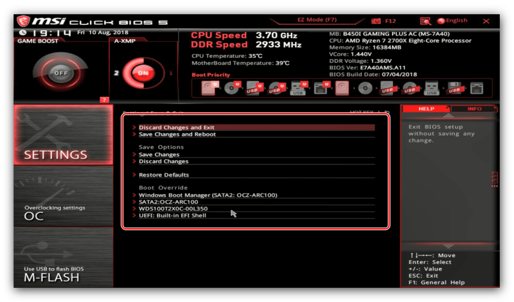The image size is (514, 302).
Task: Click the BIOS Ver E7A40AMS.A11 text
Action: tap(367, 67)
